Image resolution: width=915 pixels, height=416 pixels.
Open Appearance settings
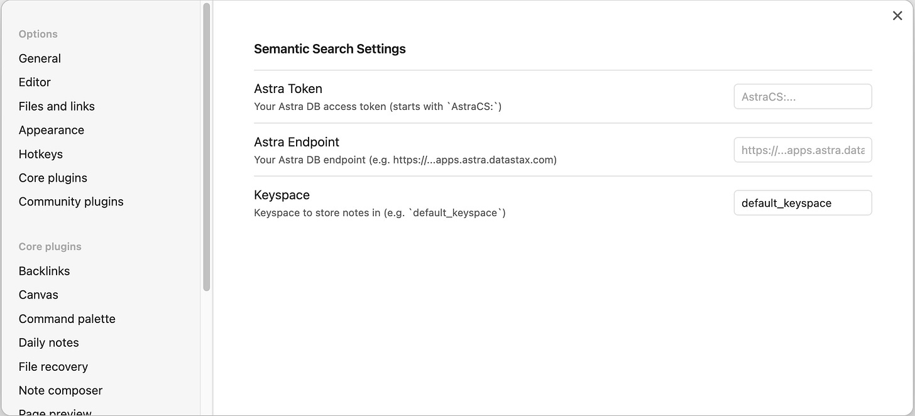[52, 130]
